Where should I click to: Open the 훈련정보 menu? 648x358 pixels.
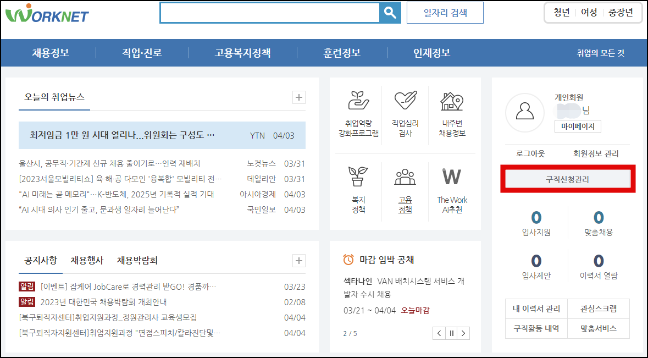[343, 52]
